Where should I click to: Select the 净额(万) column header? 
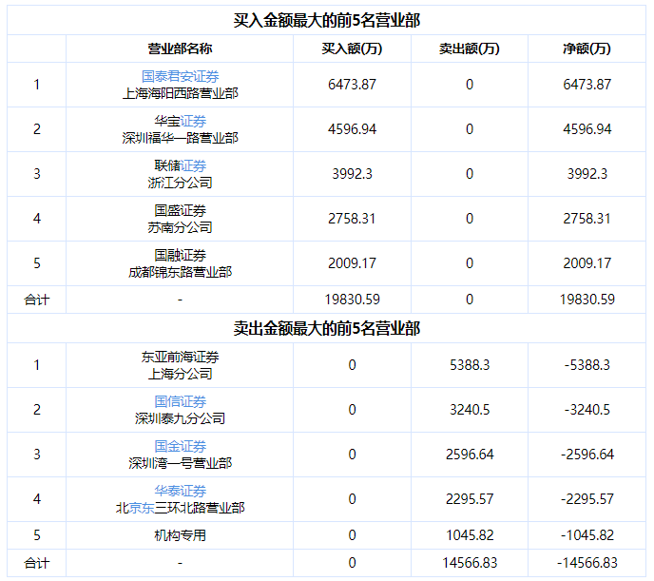point(587,48)
